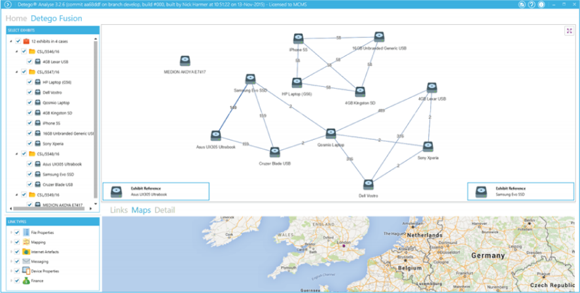Toggle the Asus UX305 Ultrabook tree checkbox
This screenshot has width=580, height=293.
pyautogui.click(x=29, y=164)
